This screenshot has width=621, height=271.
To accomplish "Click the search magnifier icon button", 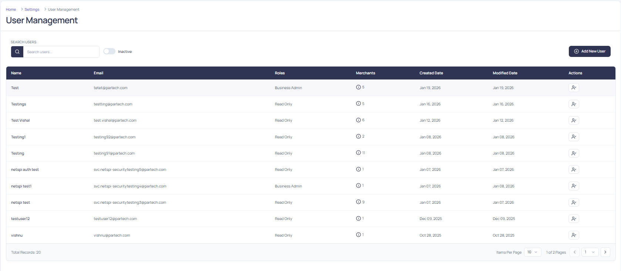I will 17,52.
